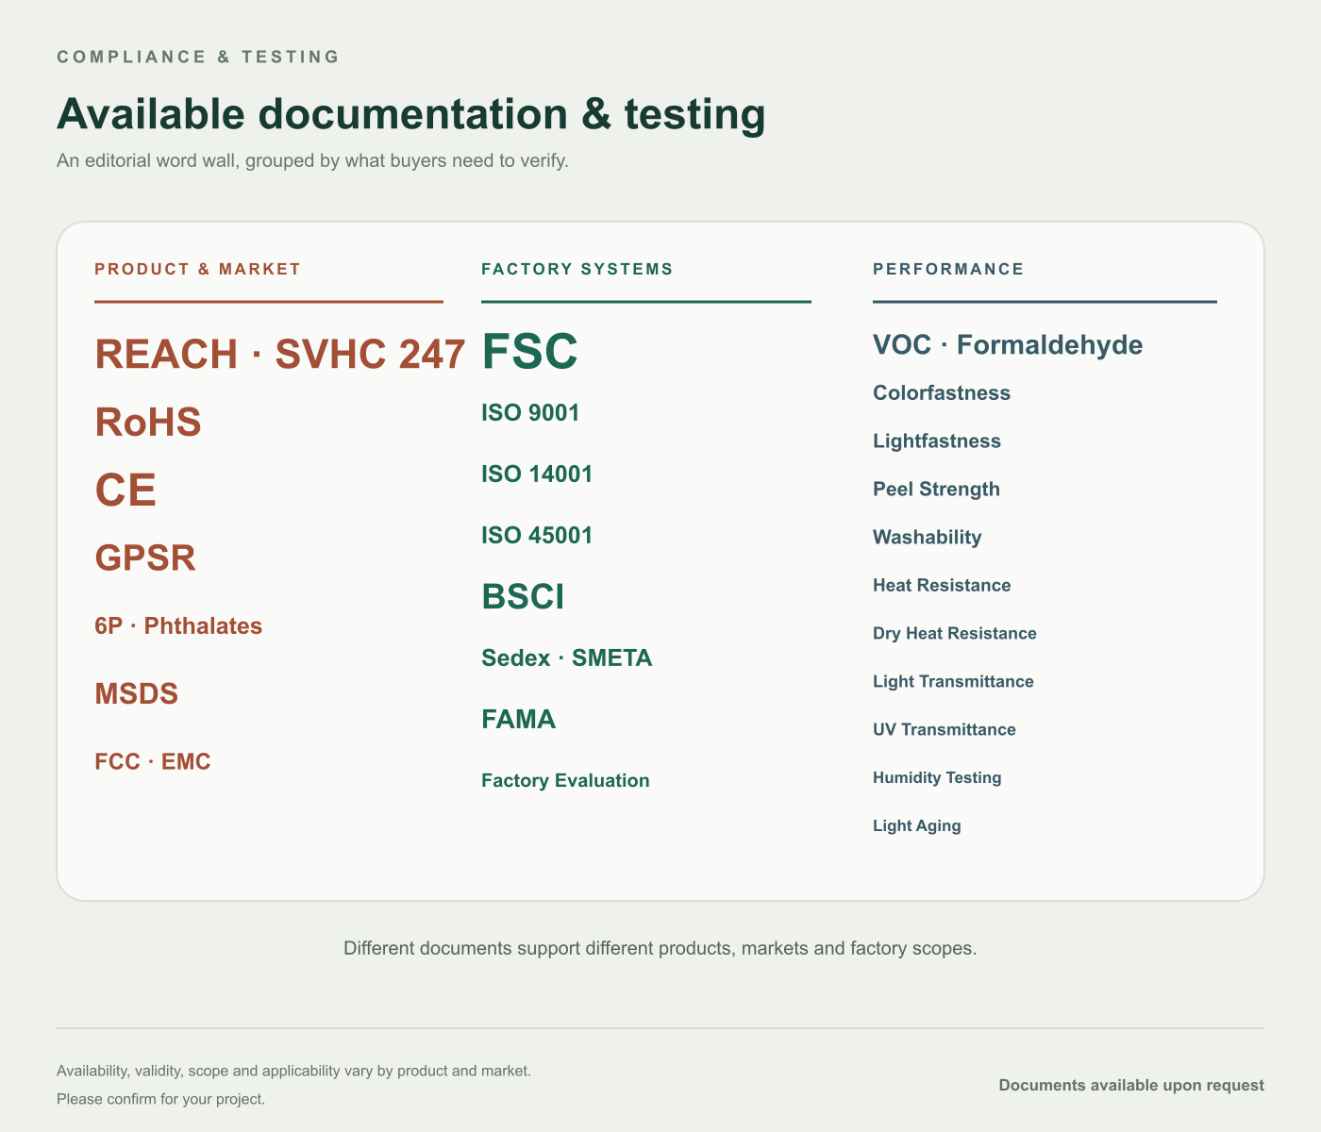1321x1132 pixels.
Task: Select the GPSR entry
Action: click(145, 558)
